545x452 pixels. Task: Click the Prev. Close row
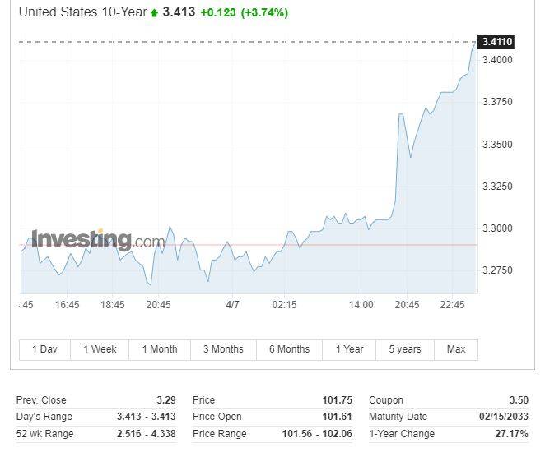[x=95, y=400]
